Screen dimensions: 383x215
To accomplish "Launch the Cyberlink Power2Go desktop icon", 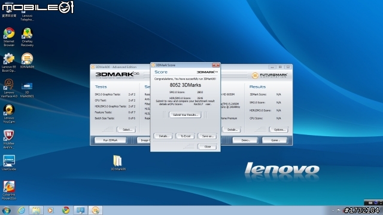I will [x=9, y=191].
